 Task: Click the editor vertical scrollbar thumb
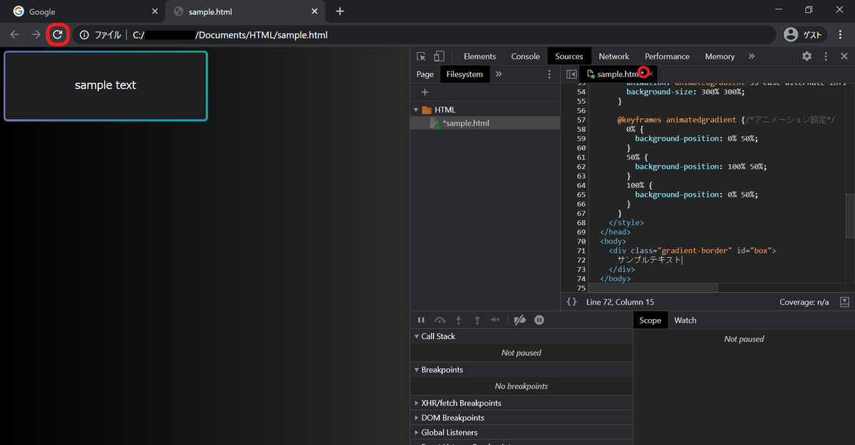(x=850, y=216)
